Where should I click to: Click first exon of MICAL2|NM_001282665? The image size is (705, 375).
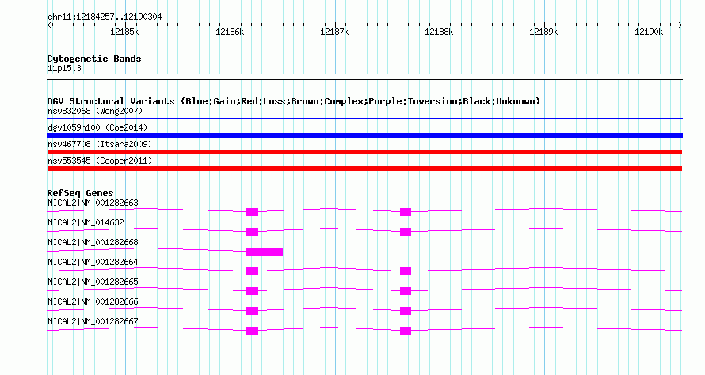(x=252, y=291)
